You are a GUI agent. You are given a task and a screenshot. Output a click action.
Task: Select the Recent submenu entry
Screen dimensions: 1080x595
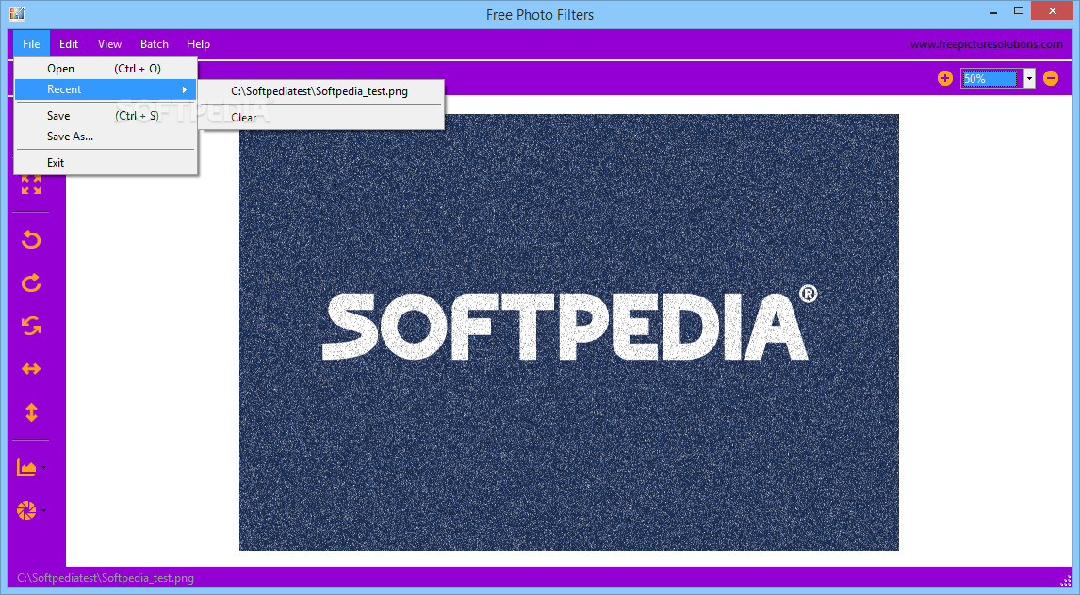tap(106, 89)
